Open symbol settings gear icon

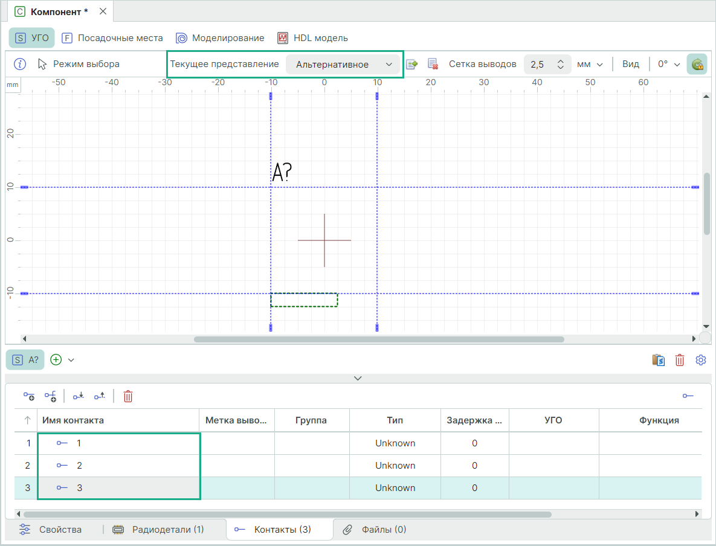click(701, 360)
